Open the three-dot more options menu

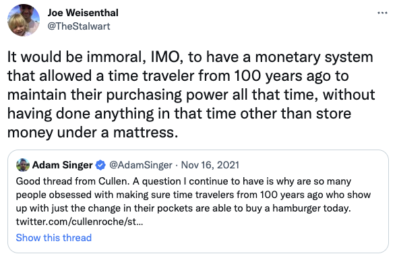(382, 13)
